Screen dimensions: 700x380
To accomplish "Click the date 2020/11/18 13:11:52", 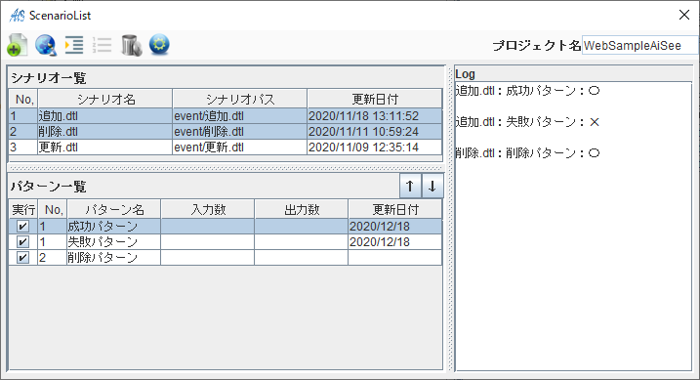I will point(374,116).
